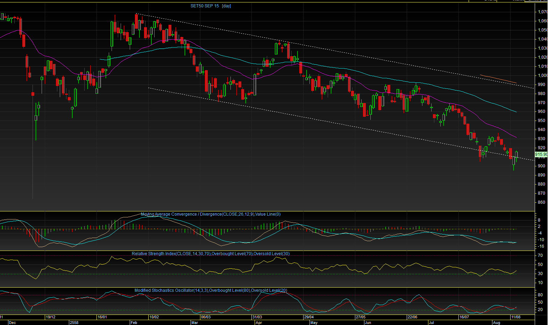Click the 940 price axis label
This screenshot has width=548, height=325.
coord(542,130)
